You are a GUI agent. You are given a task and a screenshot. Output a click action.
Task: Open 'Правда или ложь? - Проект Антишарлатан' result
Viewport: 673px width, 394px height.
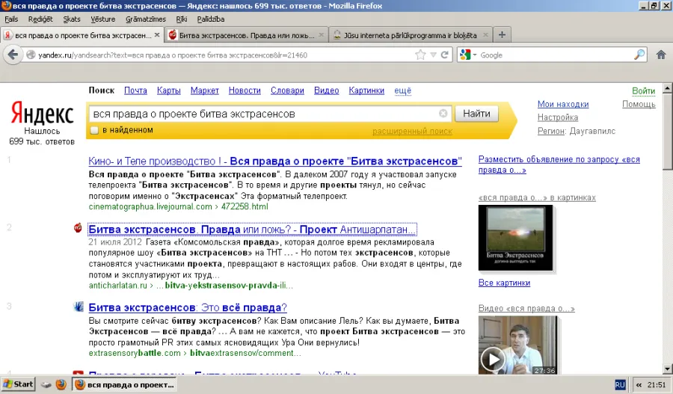(253, 230)
